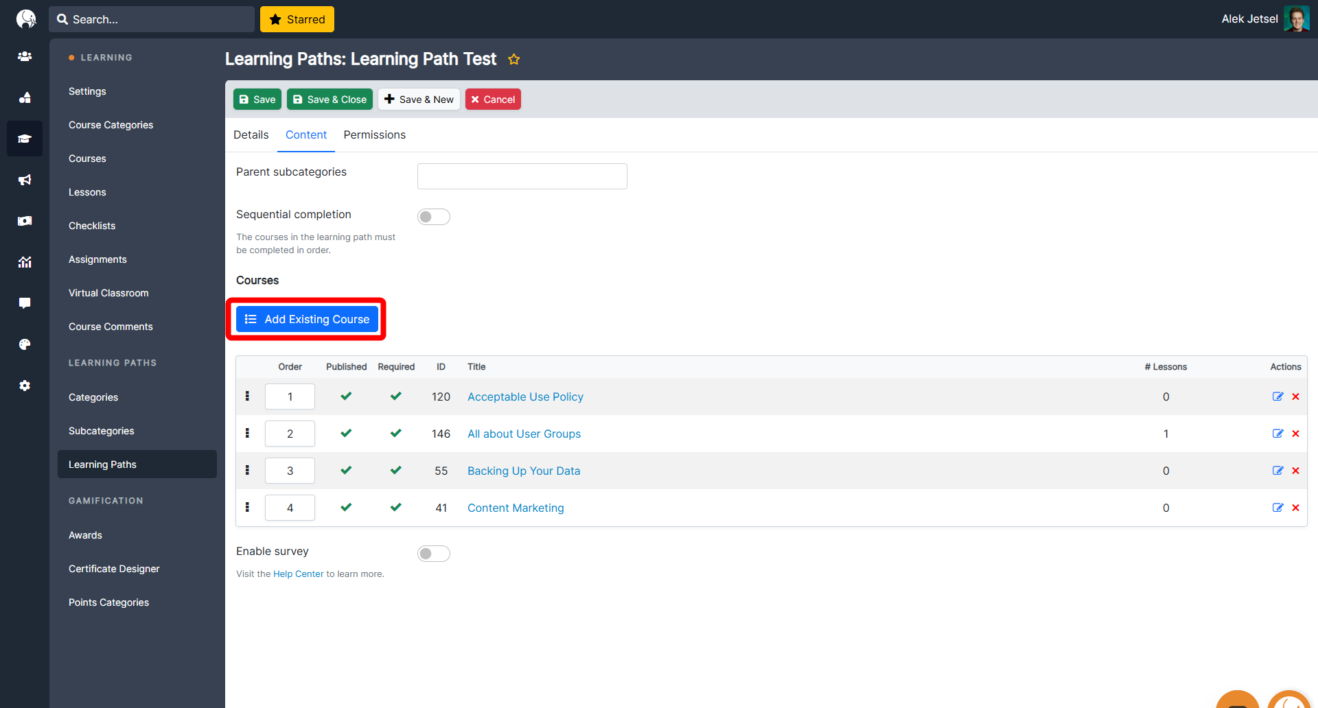The height and width of the screenshot is (708, 1318).
Task: Open the palette icon in left sidebar
Action: [x=25, y=344]
